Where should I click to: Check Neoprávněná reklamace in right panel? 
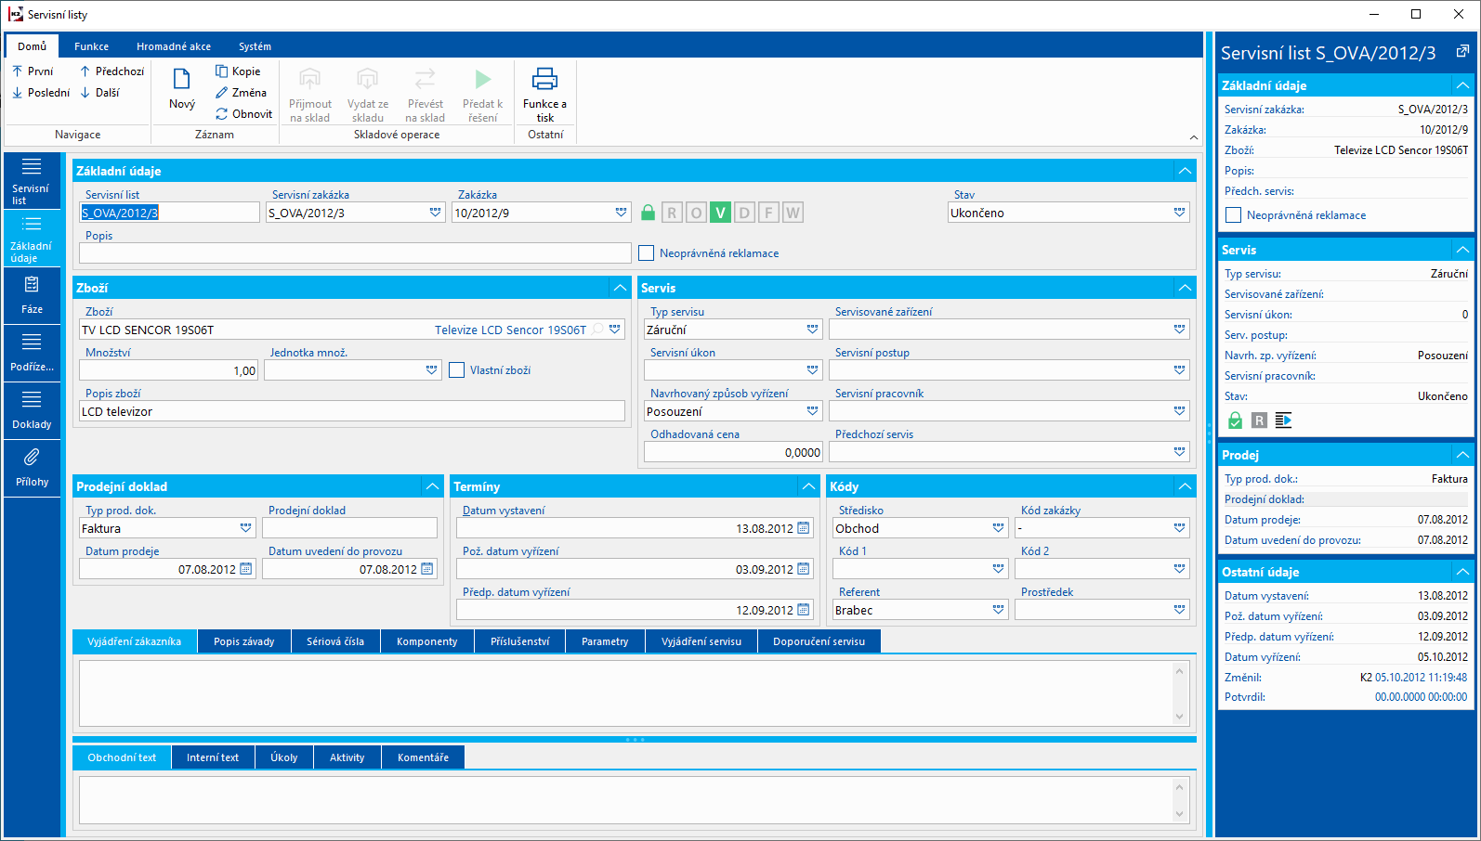coord(1234,215)
